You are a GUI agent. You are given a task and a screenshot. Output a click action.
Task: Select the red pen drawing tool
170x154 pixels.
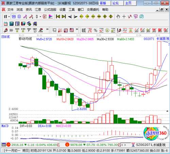click(5, 30)
